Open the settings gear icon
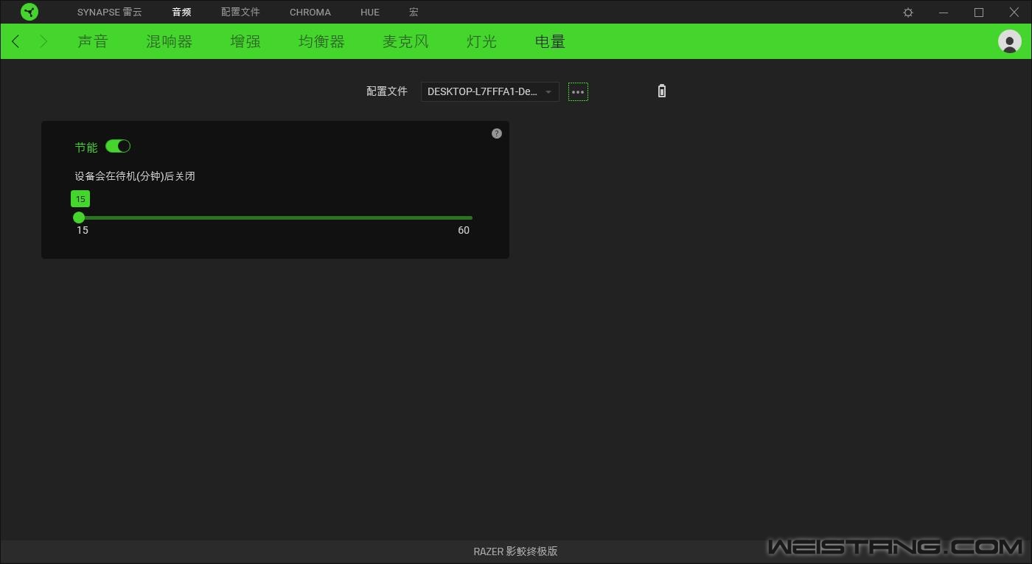Viewport: 1032px width, 564px height. [908, 13]
